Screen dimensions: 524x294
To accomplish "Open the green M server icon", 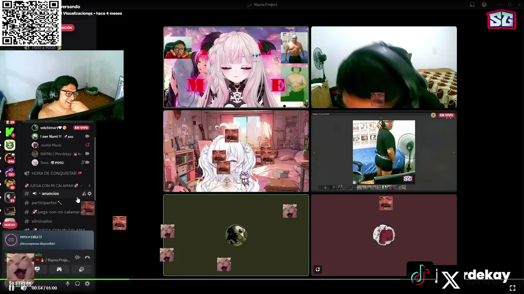I will 10,132.
